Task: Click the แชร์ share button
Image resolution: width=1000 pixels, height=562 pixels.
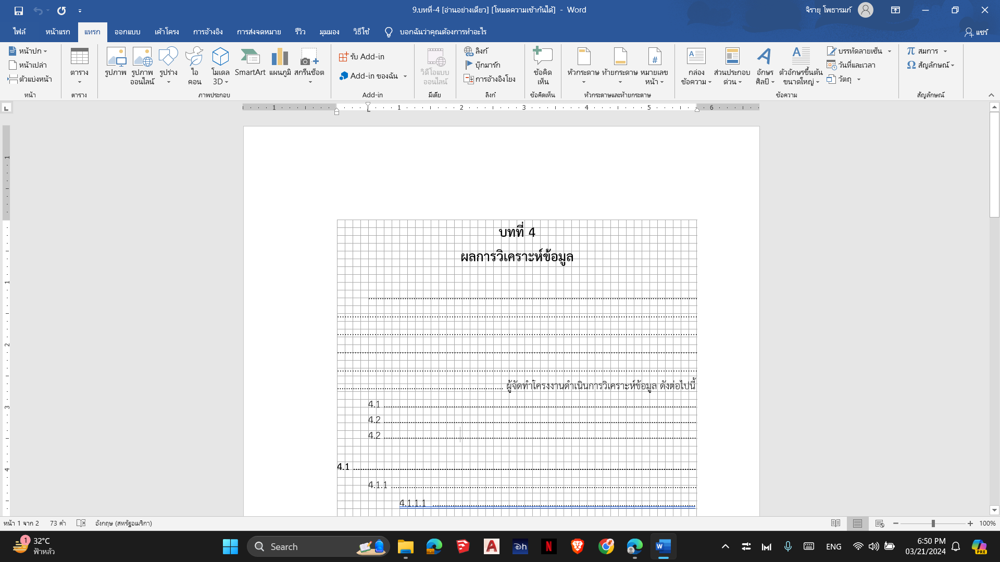Action: pos(976,32)
